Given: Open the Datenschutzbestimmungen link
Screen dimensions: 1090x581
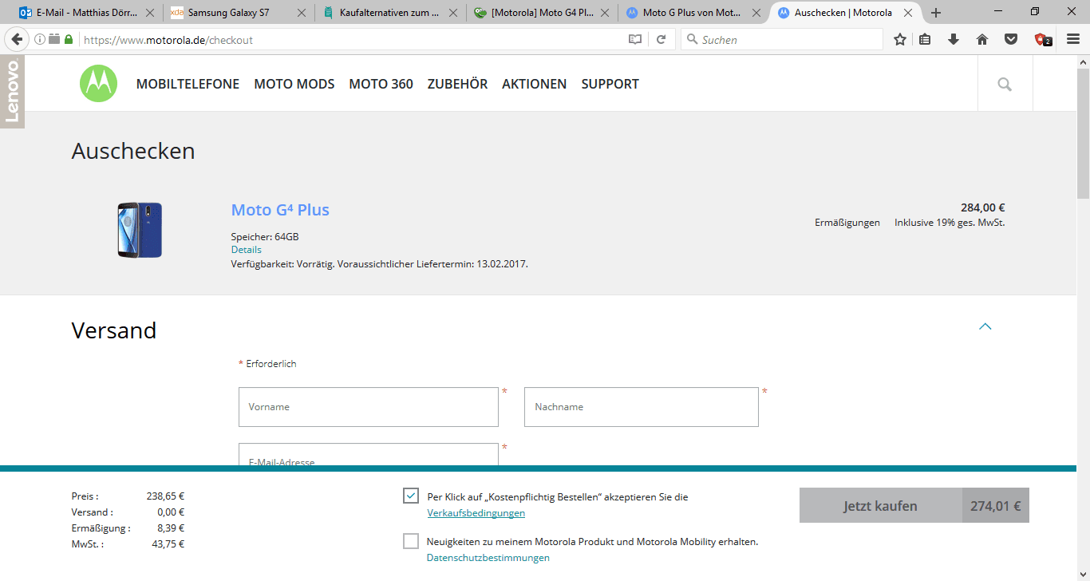Looking at the screenshot, I should [488, 558].
